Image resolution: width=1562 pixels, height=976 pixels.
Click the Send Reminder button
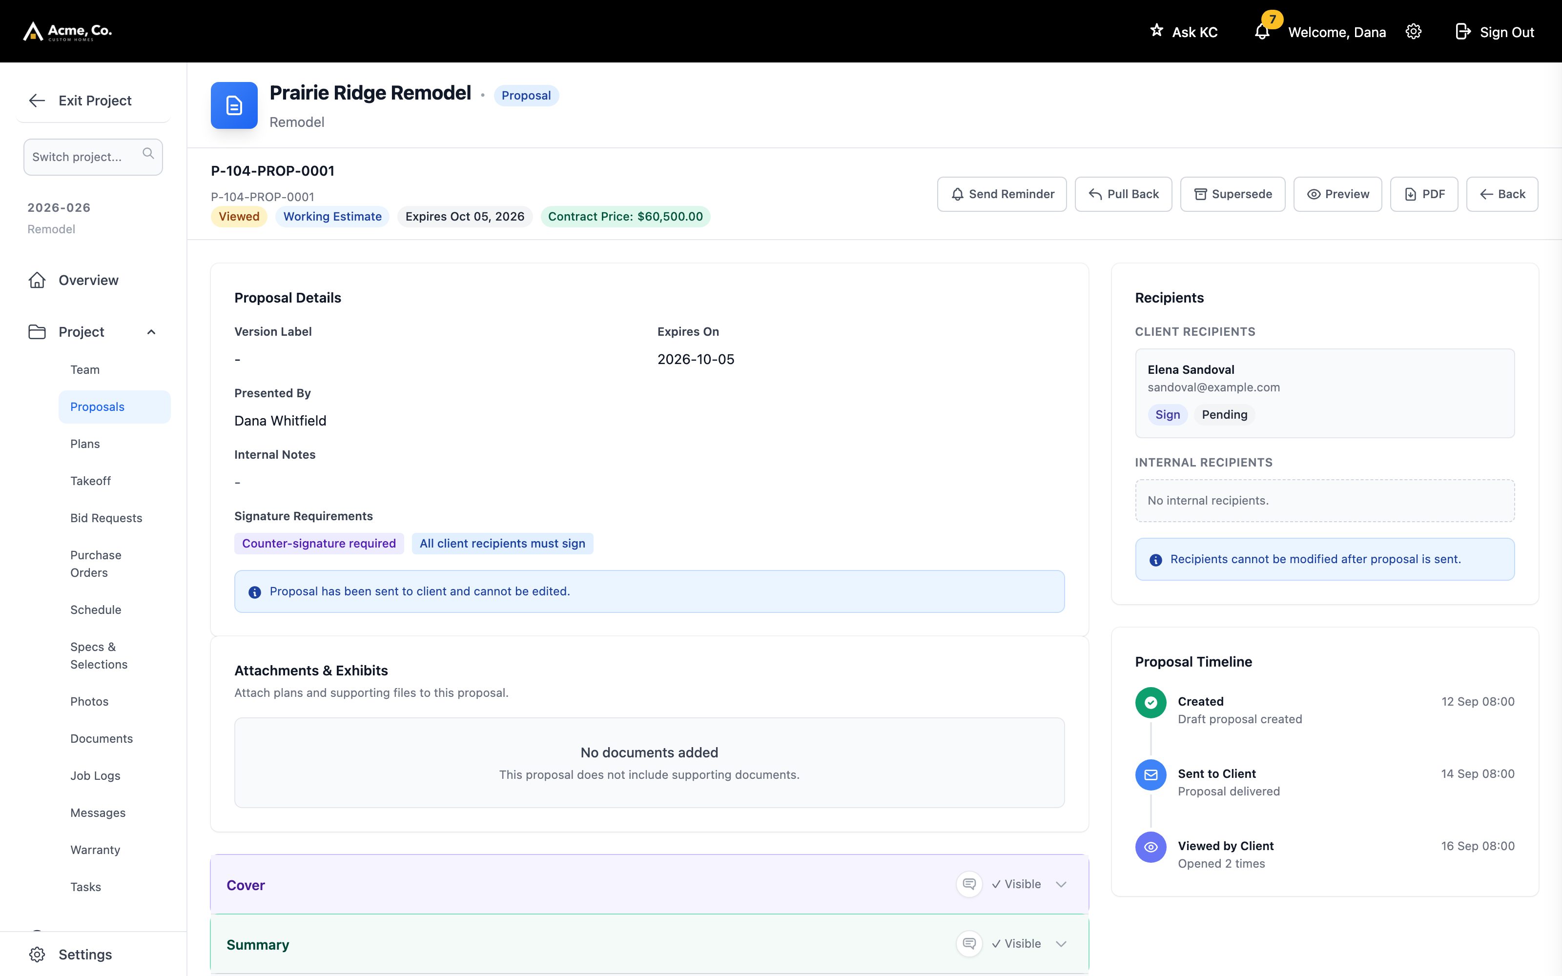coord(1002,194)
